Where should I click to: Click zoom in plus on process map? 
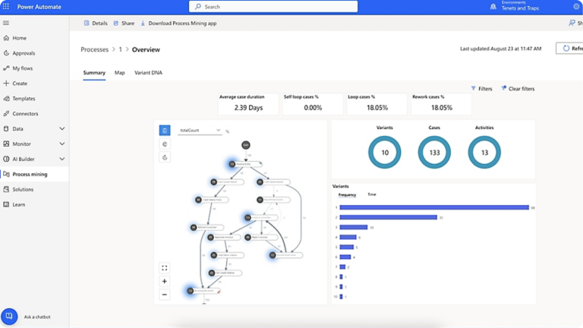click(165, 281)
